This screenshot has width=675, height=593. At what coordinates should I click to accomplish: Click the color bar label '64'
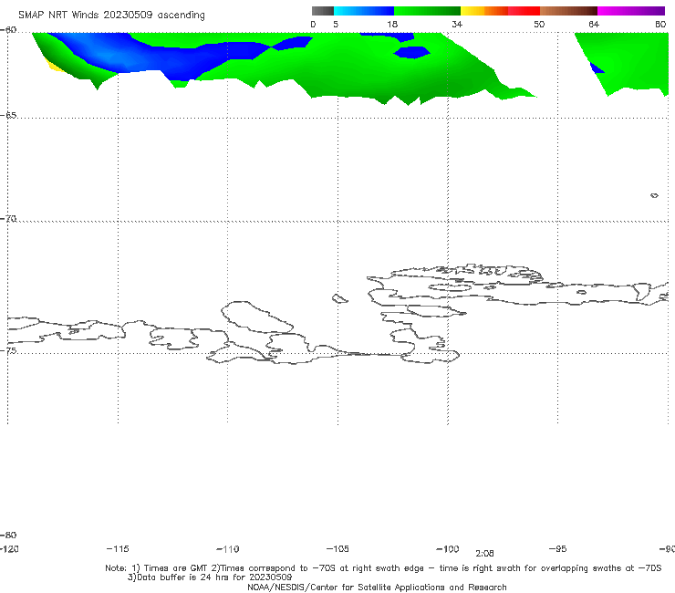(594, 24)
